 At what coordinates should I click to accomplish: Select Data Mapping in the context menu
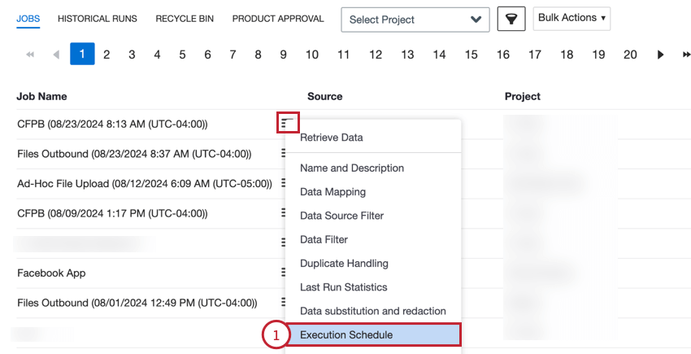[332, 192]
